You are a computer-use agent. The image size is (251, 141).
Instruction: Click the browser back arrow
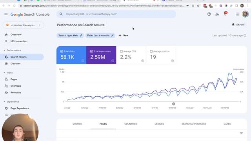pyautogui.click(x=4, y=6)
